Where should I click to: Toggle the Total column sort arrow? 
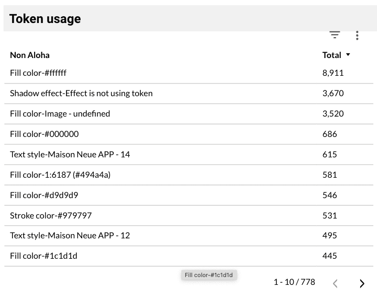348,55
